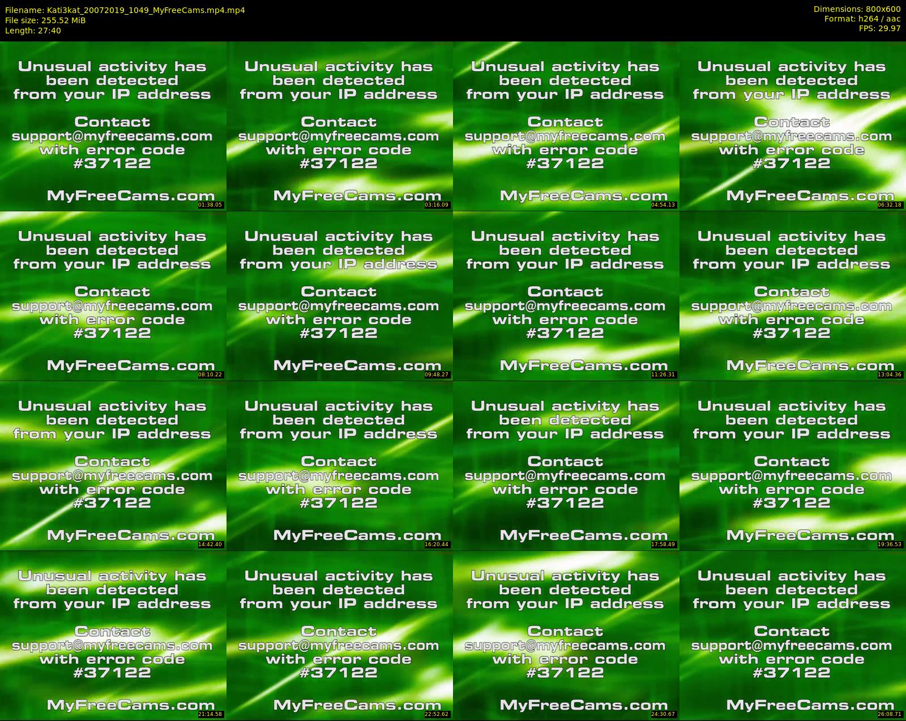Click the thumbnail with timestamp 11:26.31
Image resolution: width=906 pixels, height=721 pixels.
point(566,295)
